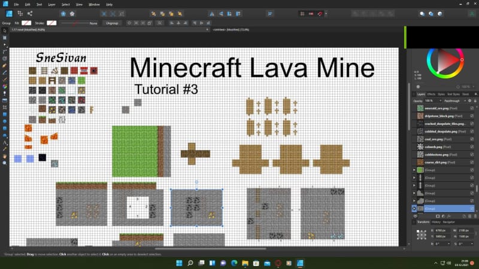Click the Fill color swatch
Image resolution: width=479 pixels, height=269 pixels.
click(26, 23)
